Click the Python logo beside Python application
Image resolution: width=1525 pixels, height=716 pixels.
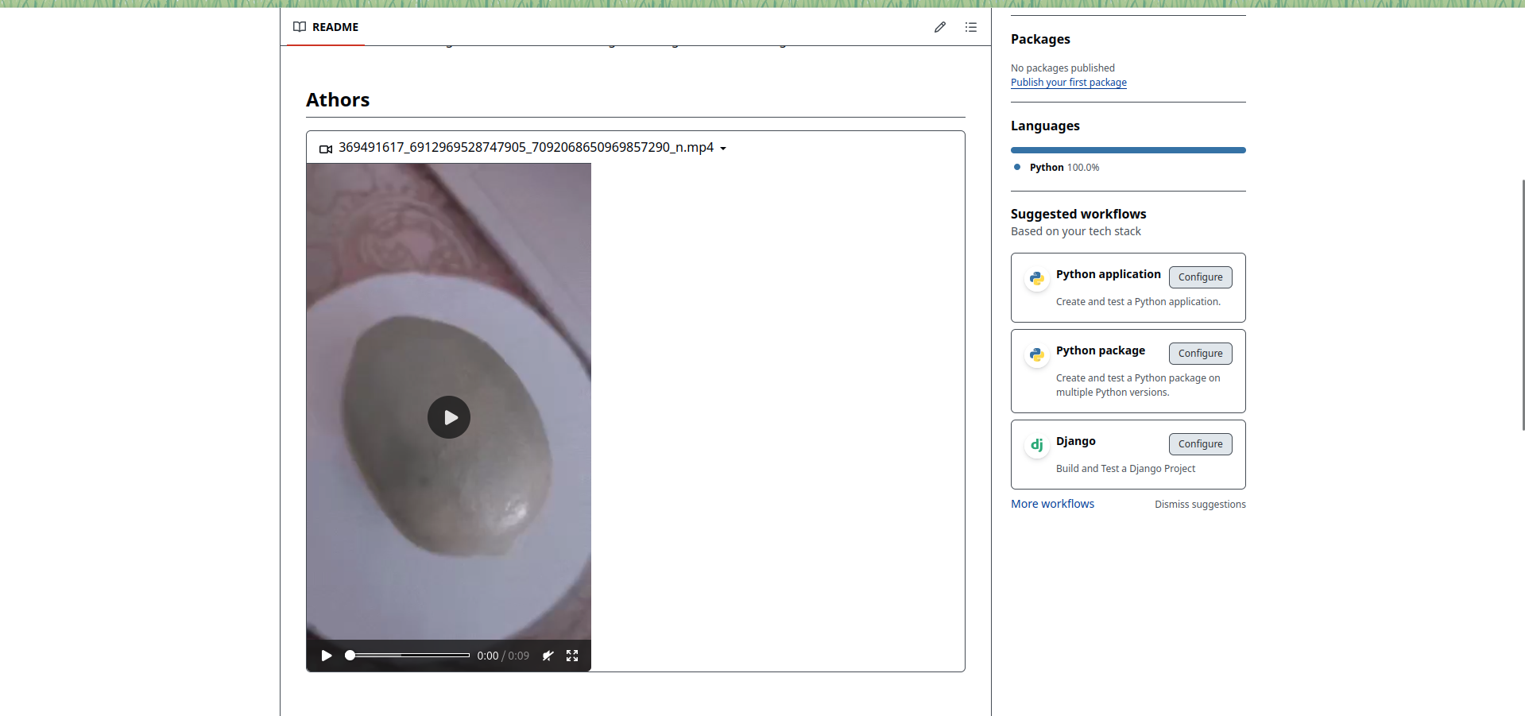[1036, 278]
